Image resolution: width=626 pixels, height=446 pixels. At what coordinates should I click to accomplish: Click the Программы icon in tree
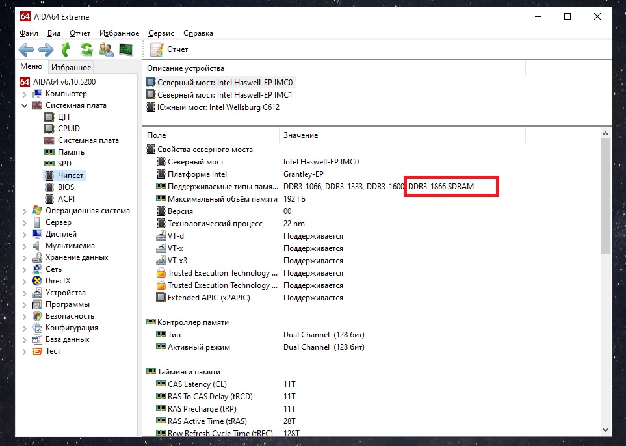pos(37,304)
